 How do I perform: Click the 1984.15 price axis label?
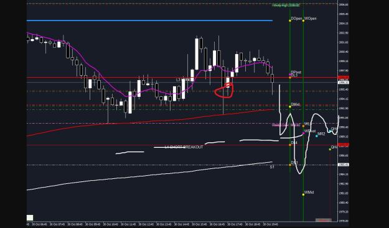344,175
